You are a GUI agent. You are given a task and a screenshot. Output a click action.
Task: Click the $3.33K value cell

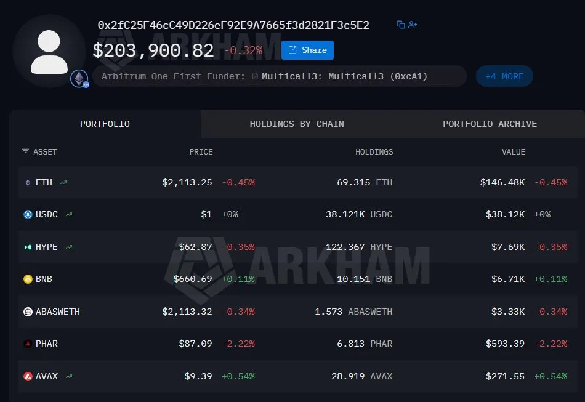click(508, 312)
